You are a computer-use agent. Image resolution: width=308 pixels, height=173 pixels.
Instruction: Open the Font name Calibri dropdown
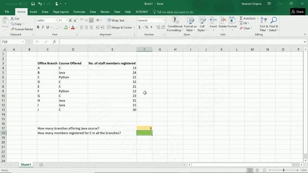tap(56, 20)
